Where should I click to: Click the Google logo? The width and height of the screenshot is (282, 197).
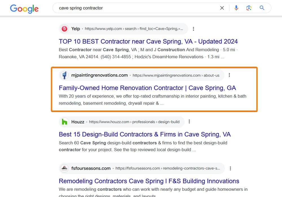click(x=24, y=8)
